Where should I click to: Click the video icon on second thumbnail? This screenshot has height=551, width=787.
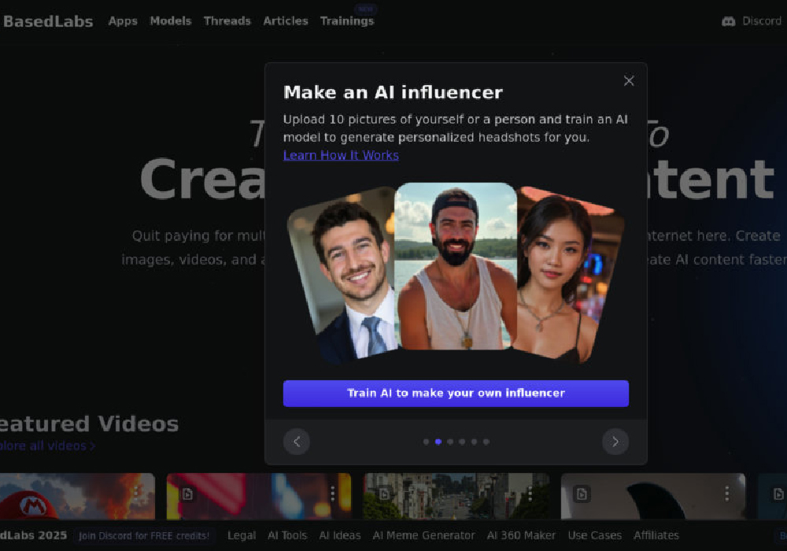(187, 494)
